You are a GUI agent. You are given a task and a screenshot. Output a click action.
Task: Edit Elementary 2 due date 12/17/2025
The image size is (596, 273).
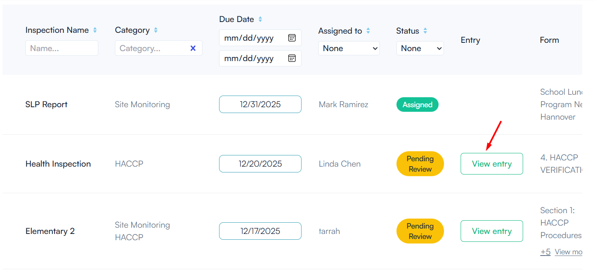[x=260, y=231]
